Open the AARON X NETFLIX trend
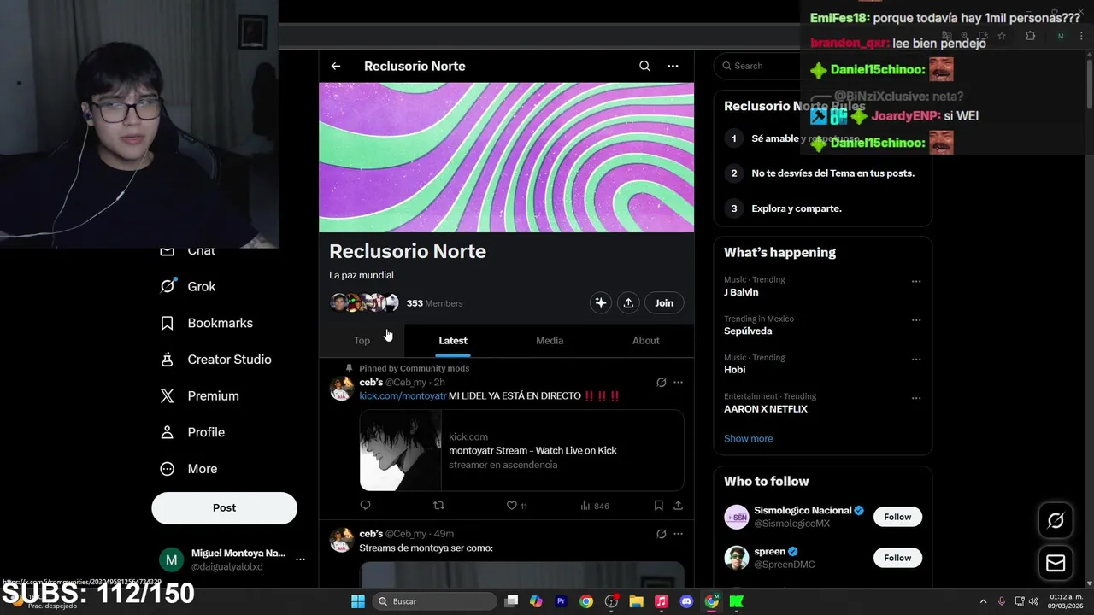The width and height of the screenshot is (1094, 615). tap(766, 408)
